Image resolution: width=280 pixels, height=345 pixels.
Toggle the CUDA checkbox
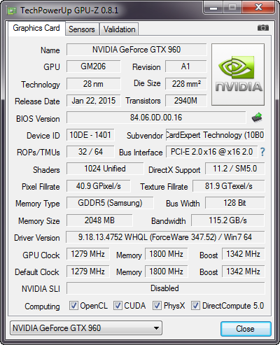click(118, 305)
